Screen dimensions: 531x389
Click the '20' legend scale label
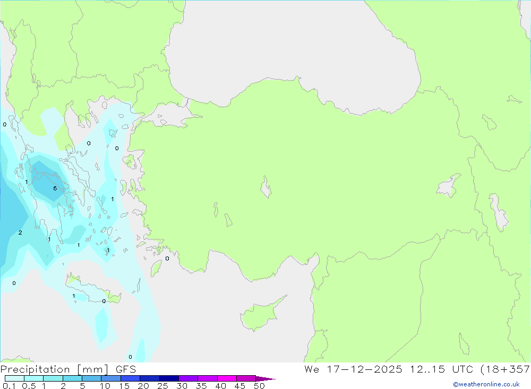143,386
